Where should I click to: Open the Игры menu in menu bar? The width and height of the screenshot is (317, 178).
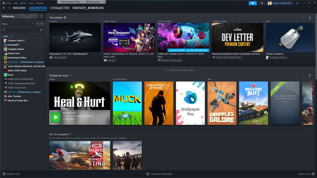pyautogui.click(x=31, y=3)
